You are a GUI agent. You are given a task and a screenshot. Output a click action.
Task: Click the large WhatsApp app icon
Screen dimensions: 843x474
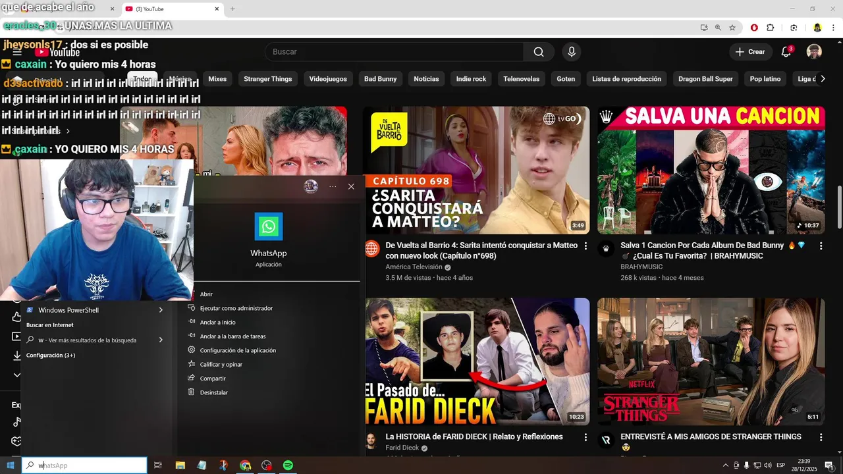[269, 226]
